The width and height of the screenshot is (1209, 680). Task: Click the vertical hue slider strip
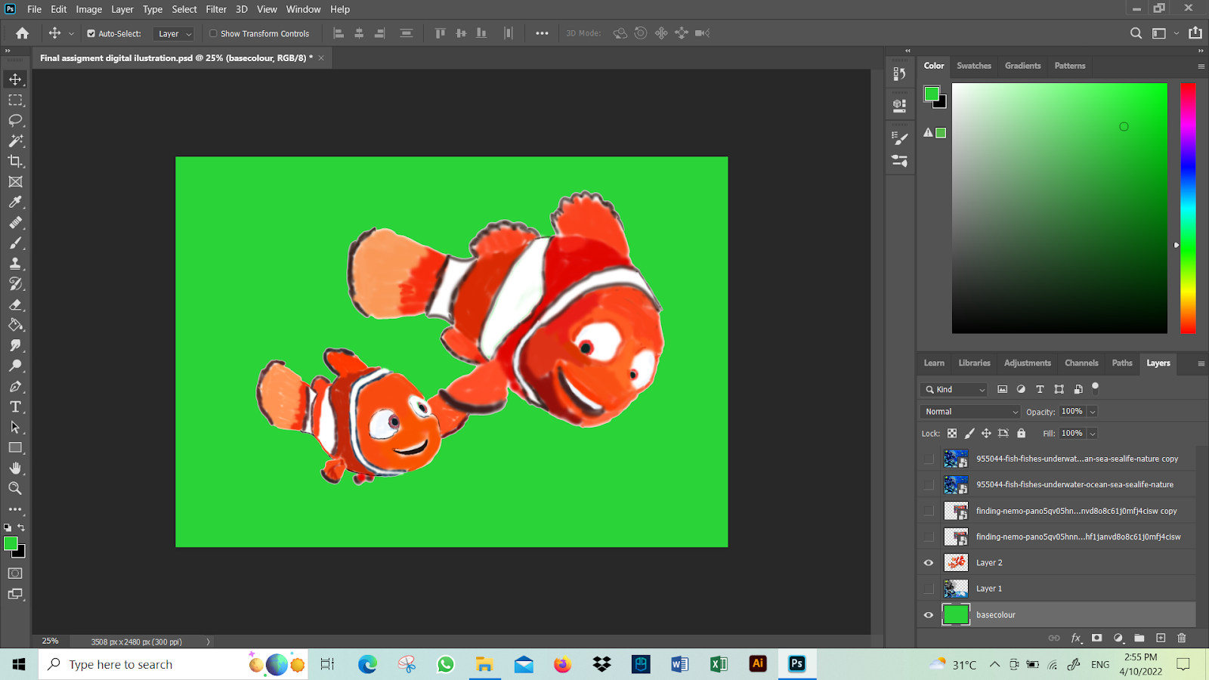click(x=1189, y=208)
